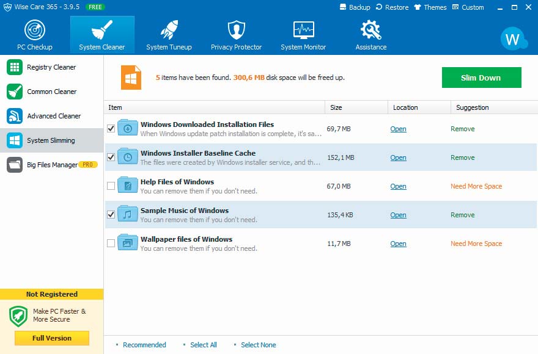
Task: Click the PRO badge beside Big Files Manager
Action: click(88, 165)
